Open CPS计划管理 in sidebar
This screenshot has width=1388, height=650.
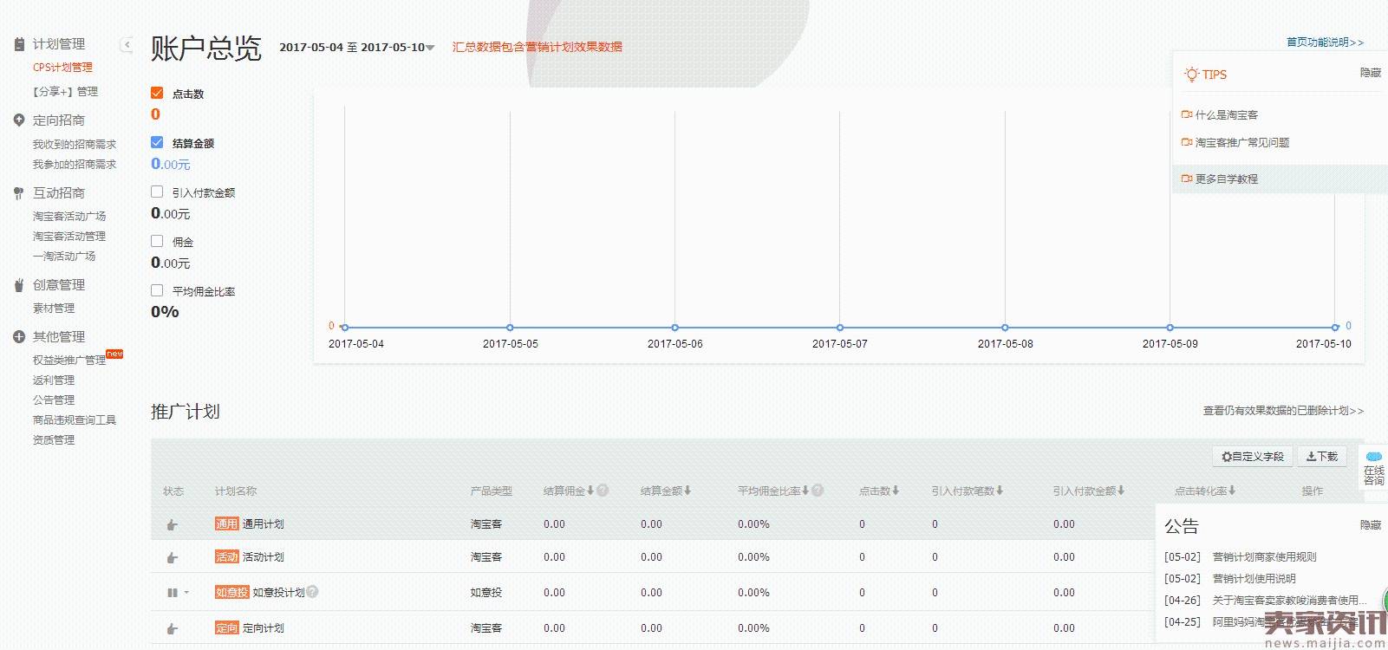coord(62,68)
